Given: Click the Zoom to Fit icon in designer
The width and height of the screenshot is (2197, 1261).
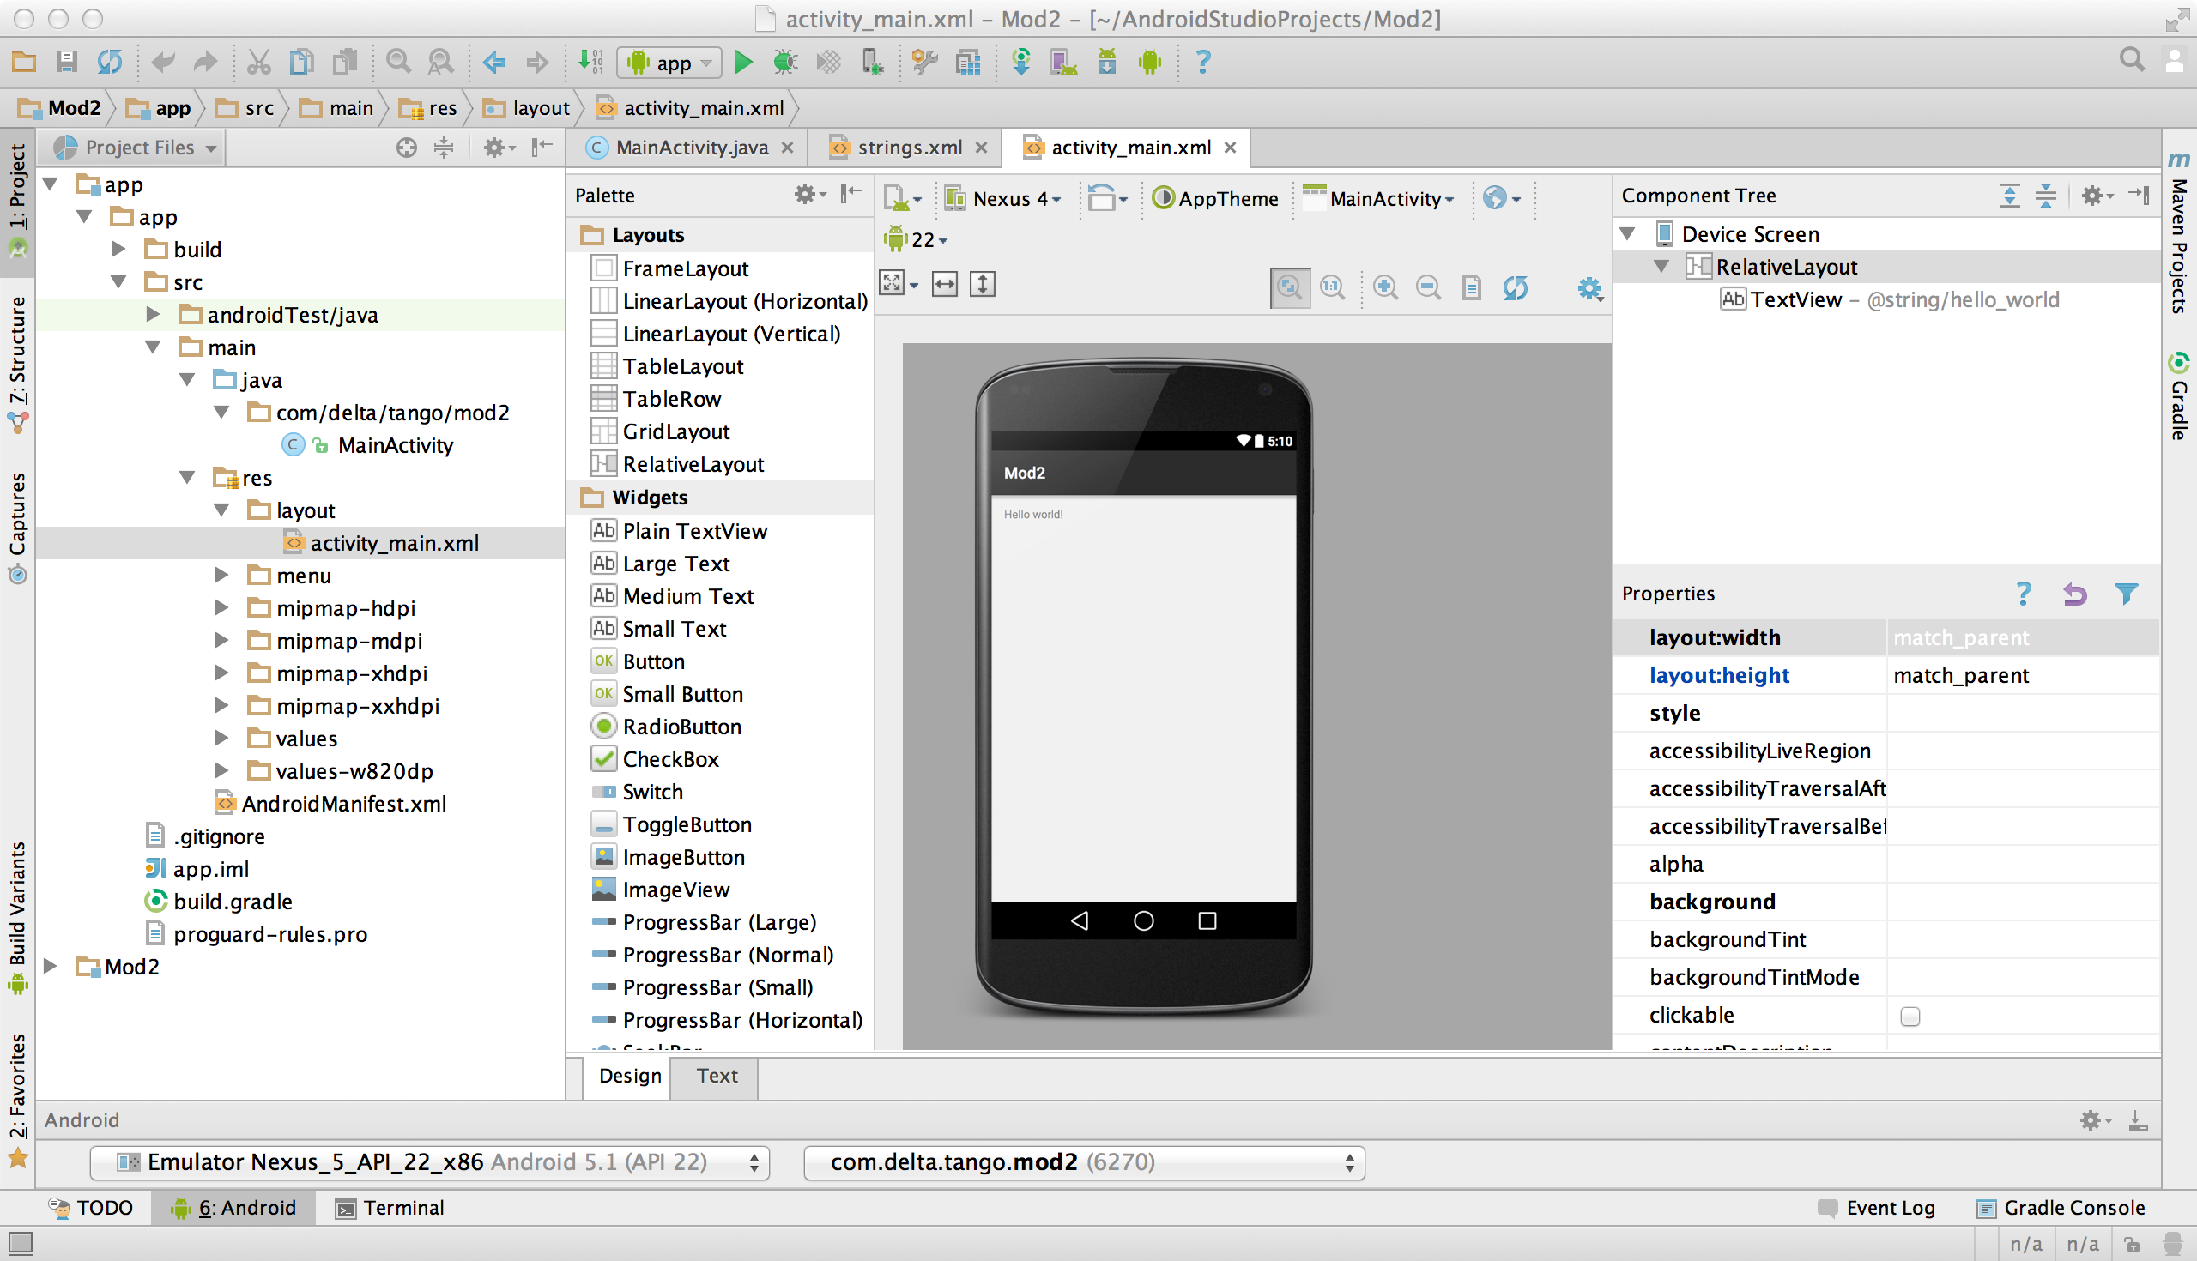Looking at the screenshot, I should 1290,287.
